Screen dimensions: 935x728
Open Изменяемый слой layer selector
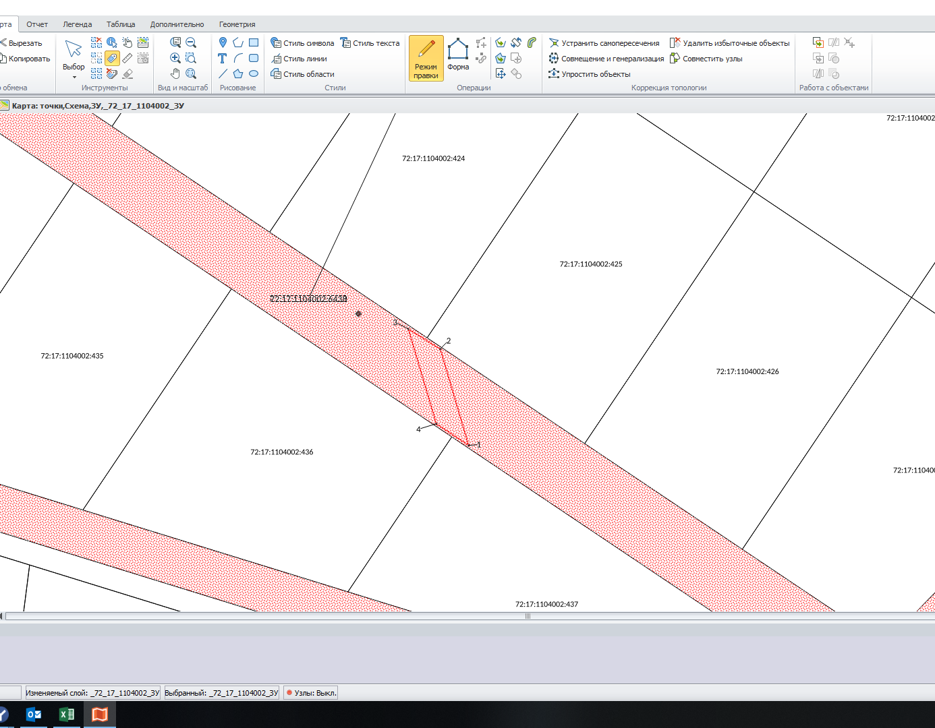pyautogui.click(x=92, y=693)
